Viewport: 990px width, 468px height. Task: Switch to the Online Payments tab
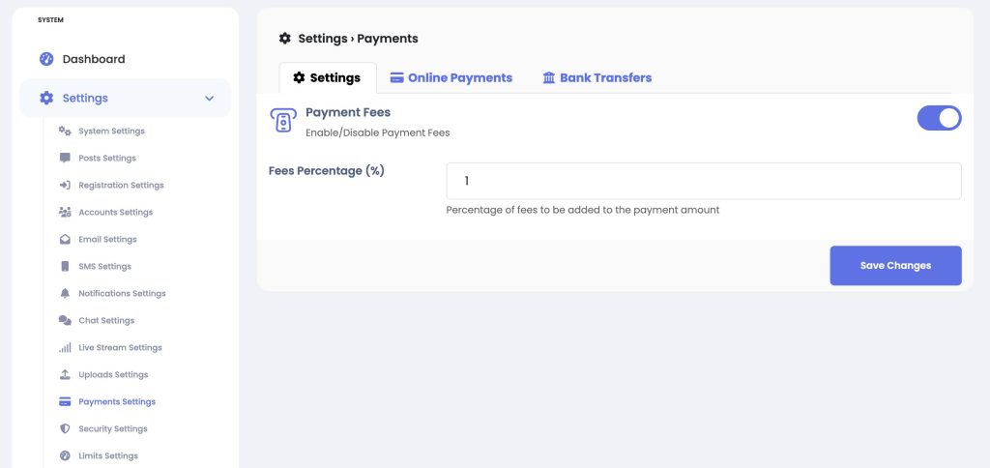tap(451, 77)
